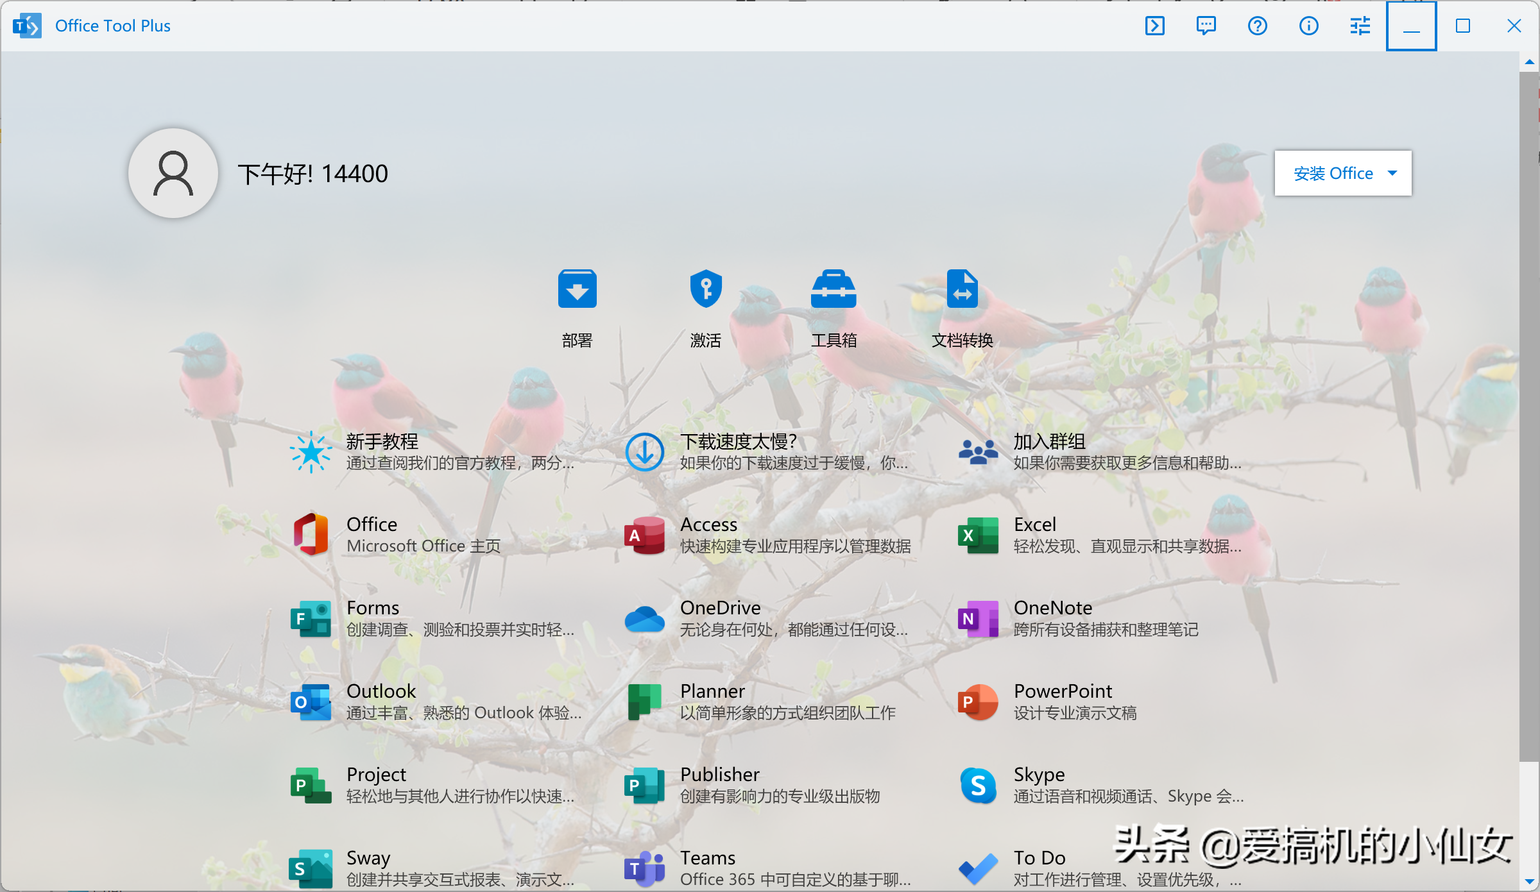
Task: Click the Sway title text
Action: 368,858
